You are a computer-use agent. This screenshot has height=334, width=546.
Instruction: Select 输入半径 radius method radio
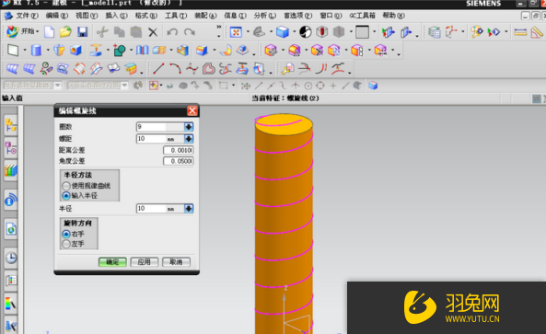click(x=65, y=196)
